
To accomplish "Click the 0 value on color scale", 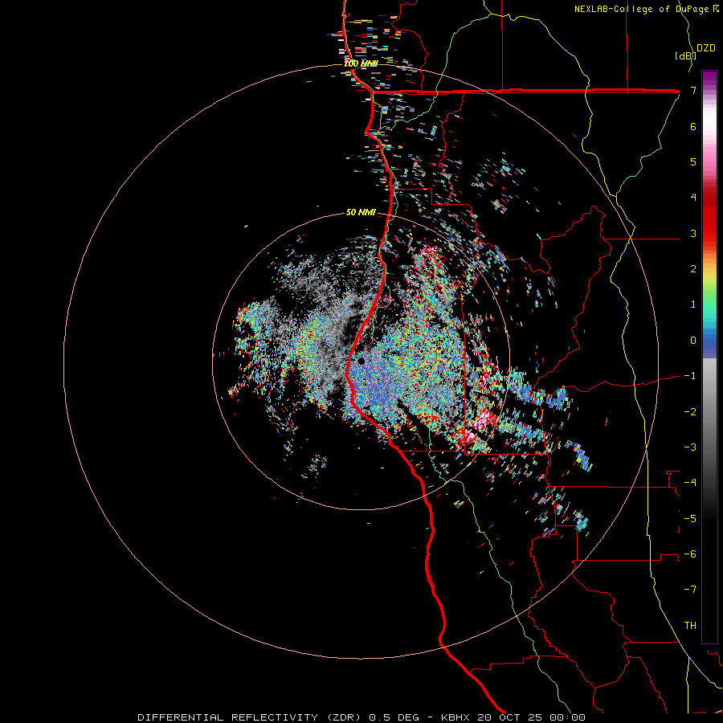I will point(693,341).
